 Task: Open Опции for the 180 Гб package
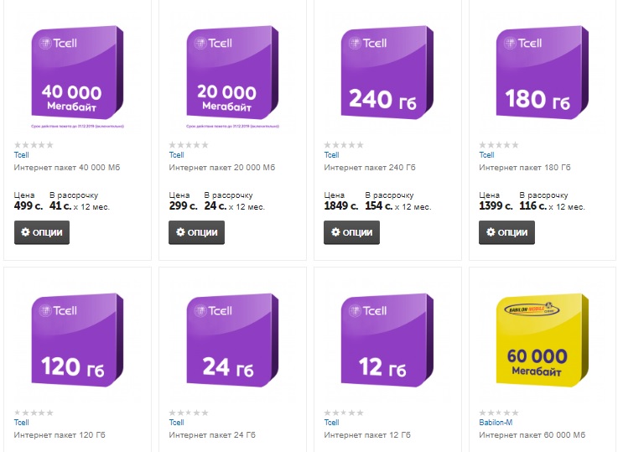coord(506,232)
